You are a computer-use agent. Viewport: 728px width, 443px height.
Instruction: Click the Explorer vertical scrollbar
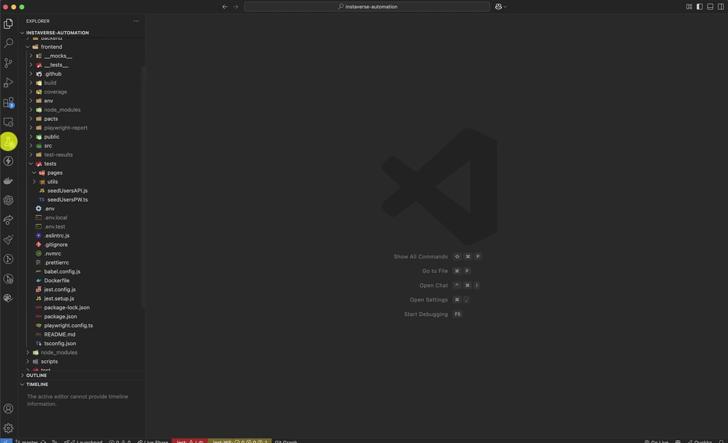[143, 187]
